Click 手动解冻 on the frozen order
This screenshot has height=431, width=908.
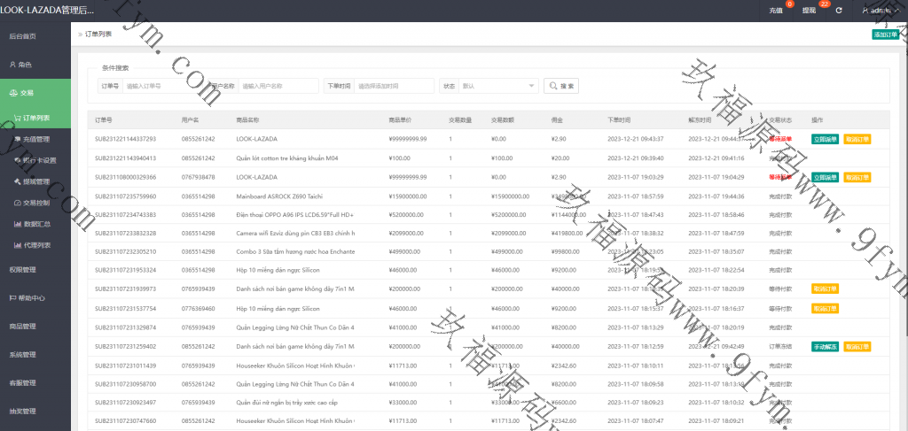(825, 346)
